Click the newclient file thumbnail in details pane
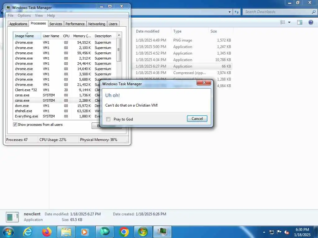The height and width of the screenshot is (238, 318). [x=12, y=217]
